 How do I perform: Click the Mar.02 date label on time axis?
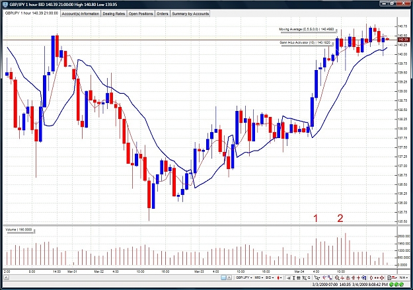tap(98, 272)
